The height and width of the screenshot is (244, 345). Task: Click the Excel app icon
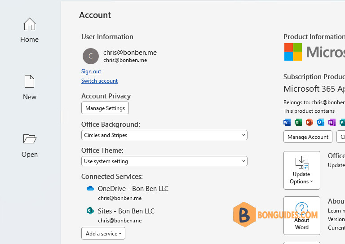tap(298, 122)
